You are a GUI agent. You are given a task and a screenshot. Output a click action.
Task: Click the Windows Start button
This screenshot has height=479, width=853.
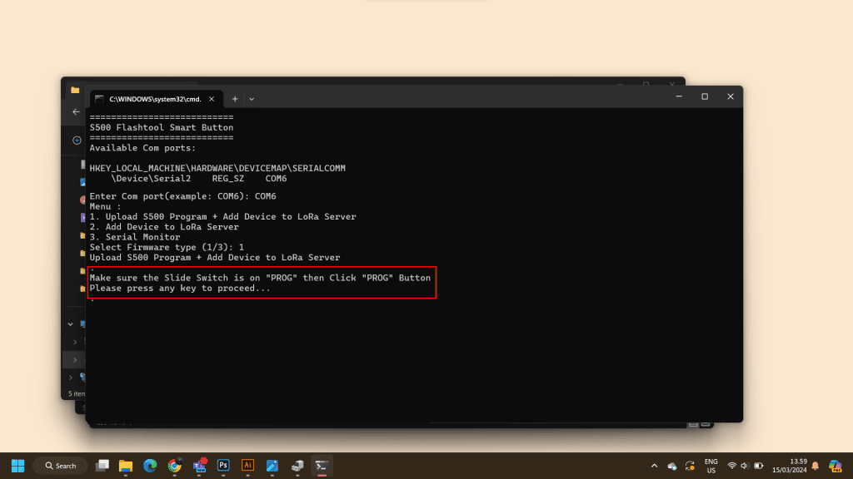tap(17, 466)
